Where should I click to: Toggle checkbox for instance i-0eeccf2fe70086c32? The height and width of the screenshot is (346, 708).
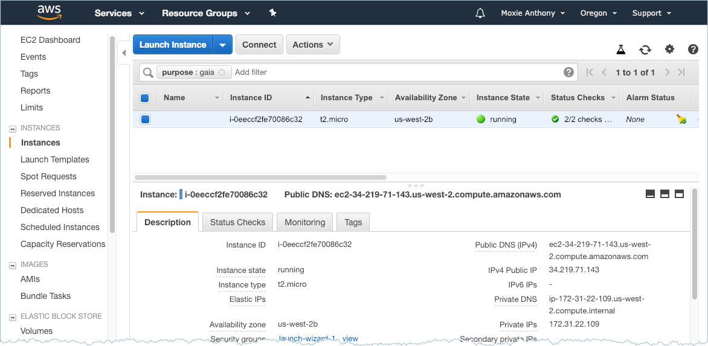145,120
